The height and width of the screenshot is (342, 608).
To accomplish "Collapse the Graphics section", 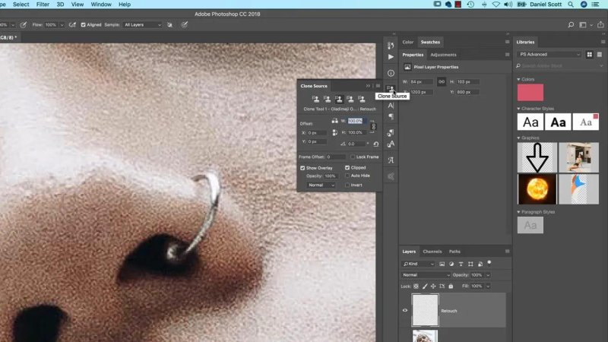I will coord(519,138).
